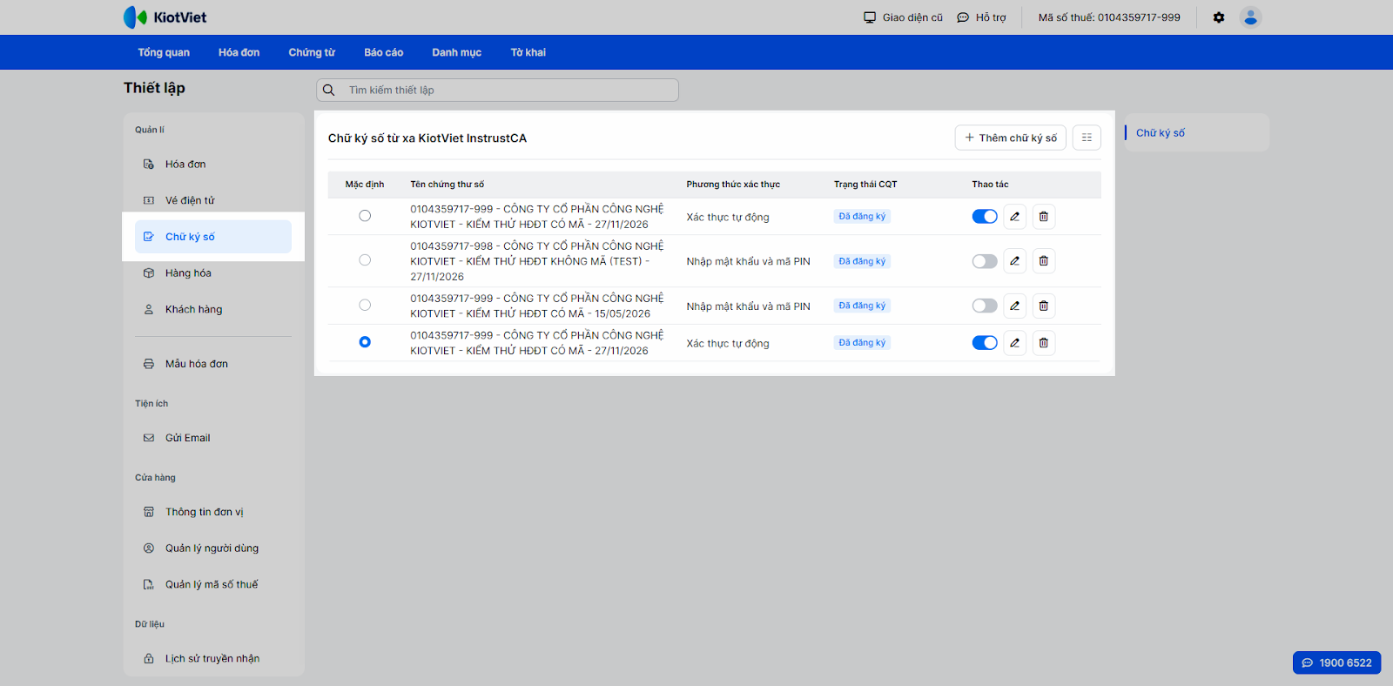
Task: Click the Vé điện tử sidebar icon
Action: click(x=149, y=200)
